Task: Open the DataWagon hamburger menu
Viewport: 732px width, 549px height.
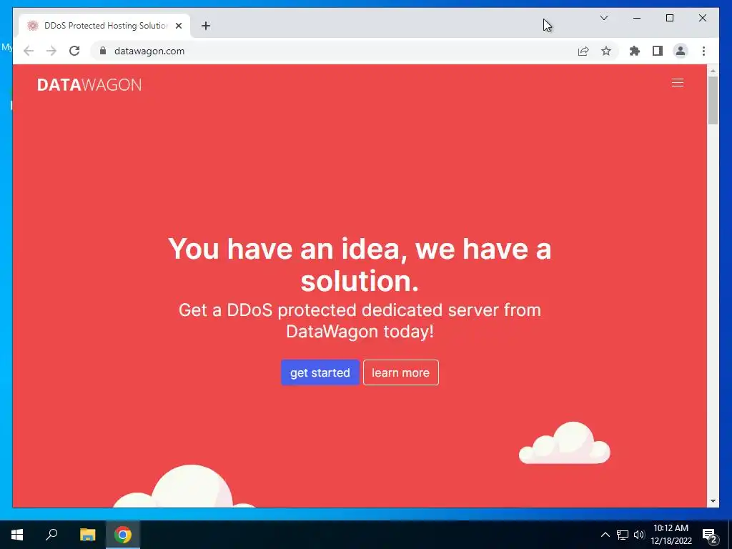Action: pyautogui.click(x=678, y=83)
